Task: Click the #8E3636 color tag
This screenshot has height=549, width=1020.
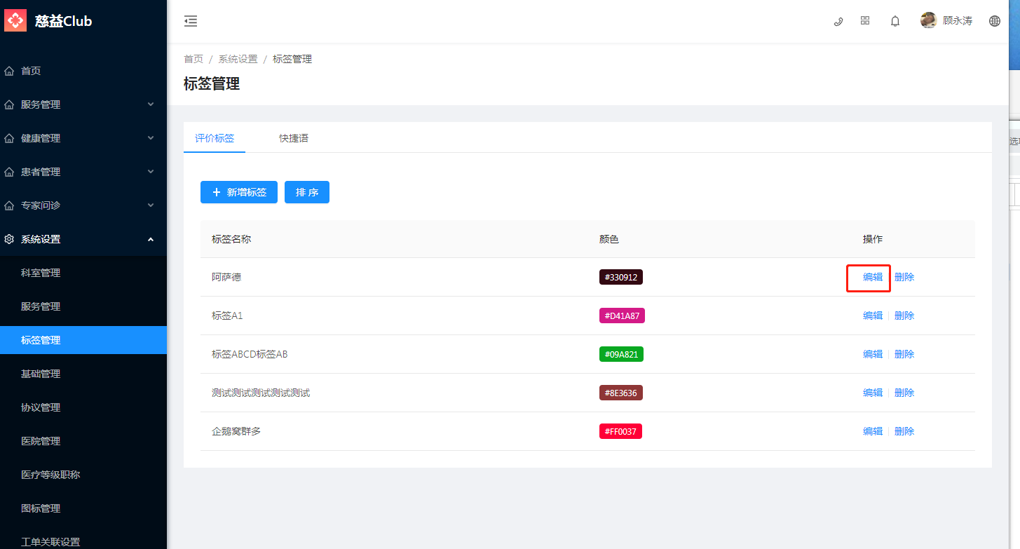Action: [621, 393]
